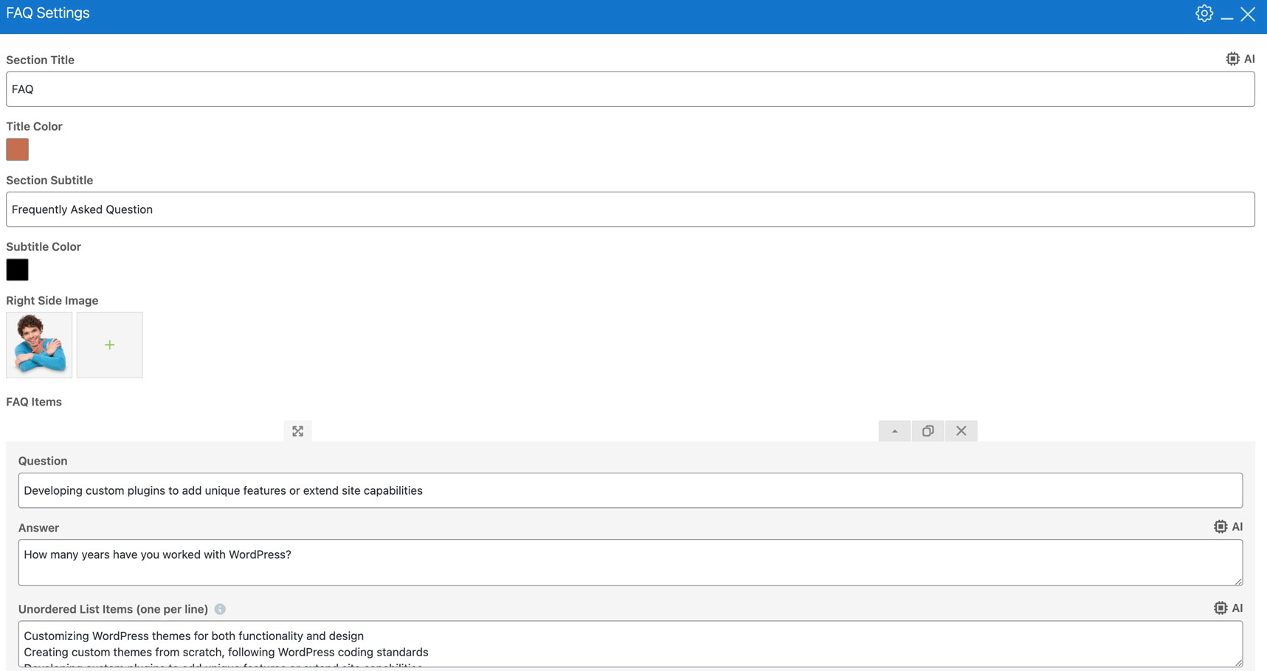Click into the Question input field
Screen dimensions: 1267x671
tap(629, 490)
